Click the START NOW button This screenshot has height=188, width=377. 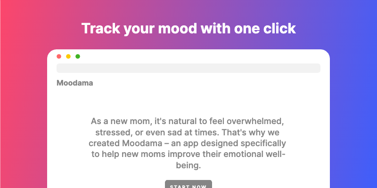[x=188, y=184]
